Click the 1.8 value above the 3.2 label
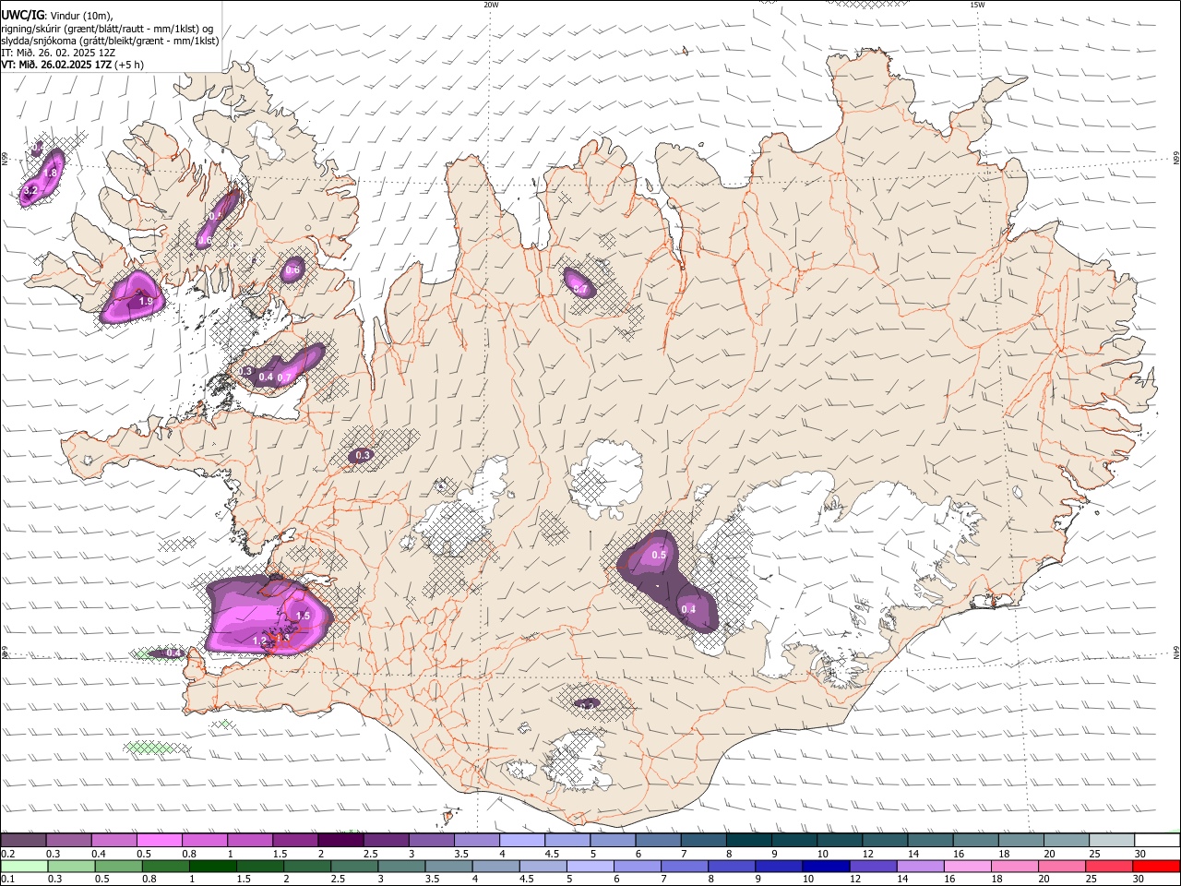 [x=51, y=173]
